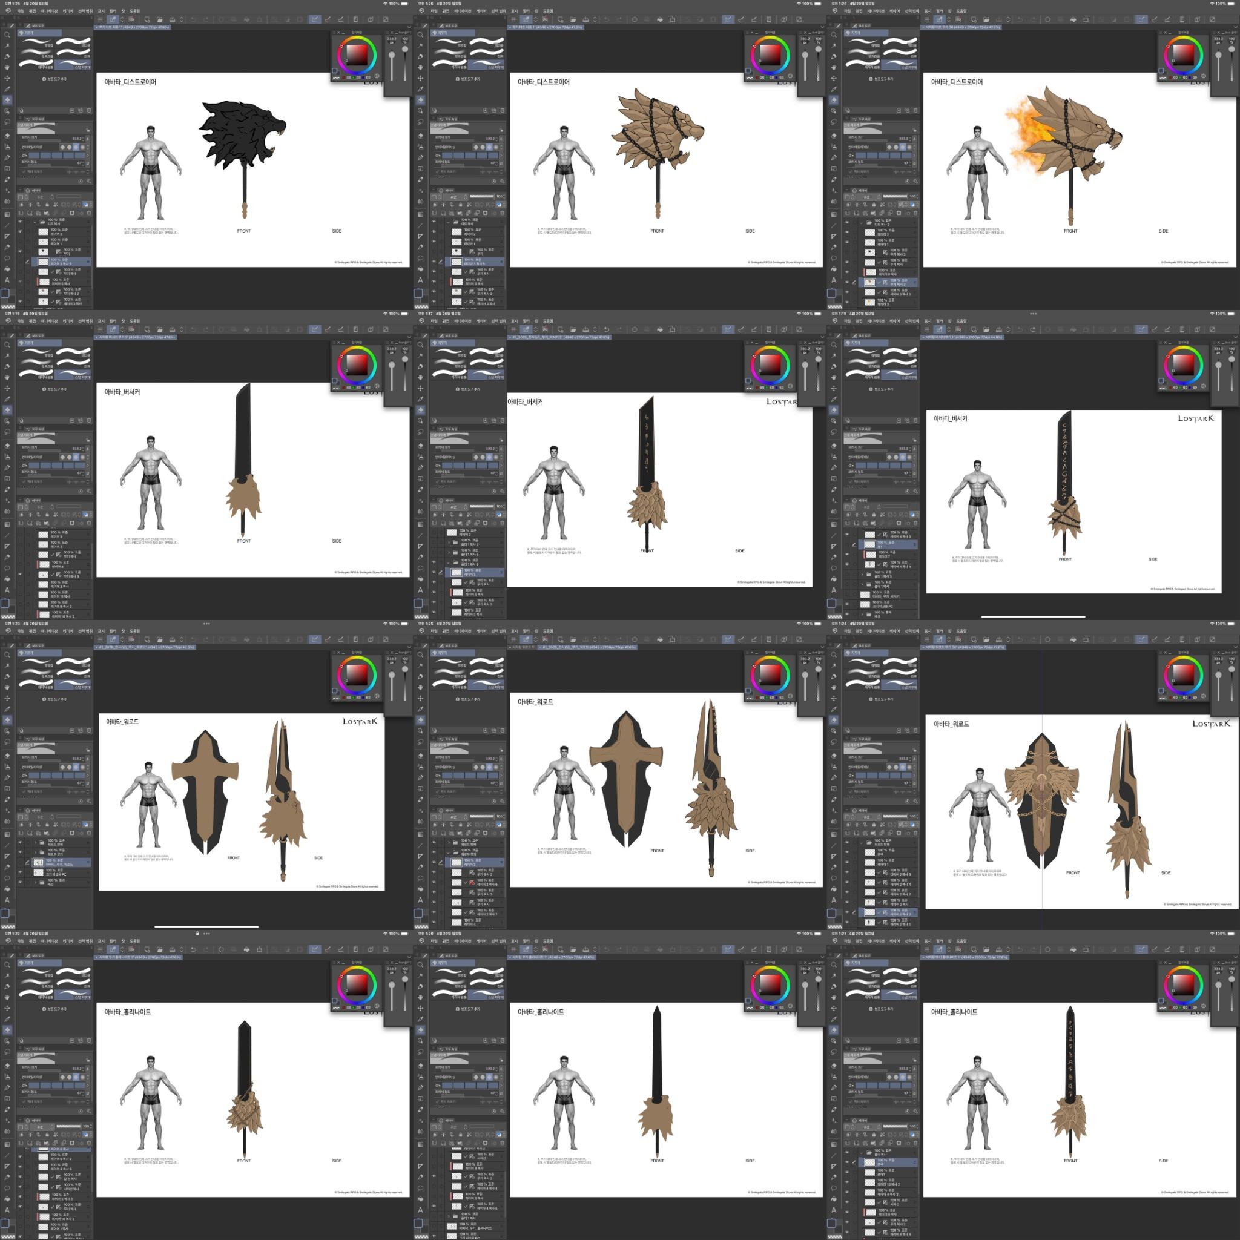Select the eyedropper tool in the chained tan lion screenshot
This screenshot has height=1240, width=1240.
pyautogui.click(x=420, y=89)
